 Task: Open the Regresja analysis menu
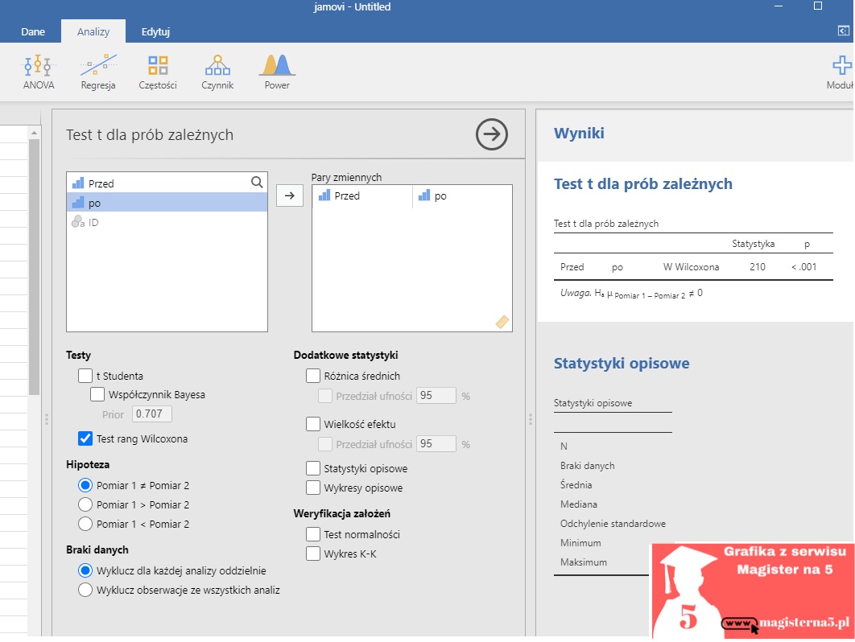click(98, 72)
